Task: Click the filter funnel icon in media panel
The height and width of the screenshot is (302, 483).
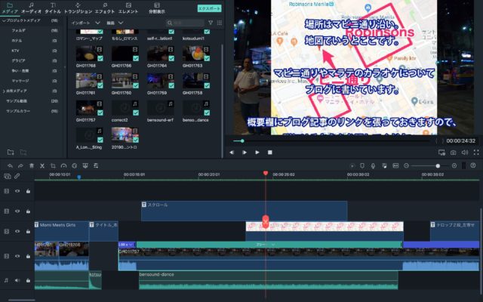Action: pos(211,23)
